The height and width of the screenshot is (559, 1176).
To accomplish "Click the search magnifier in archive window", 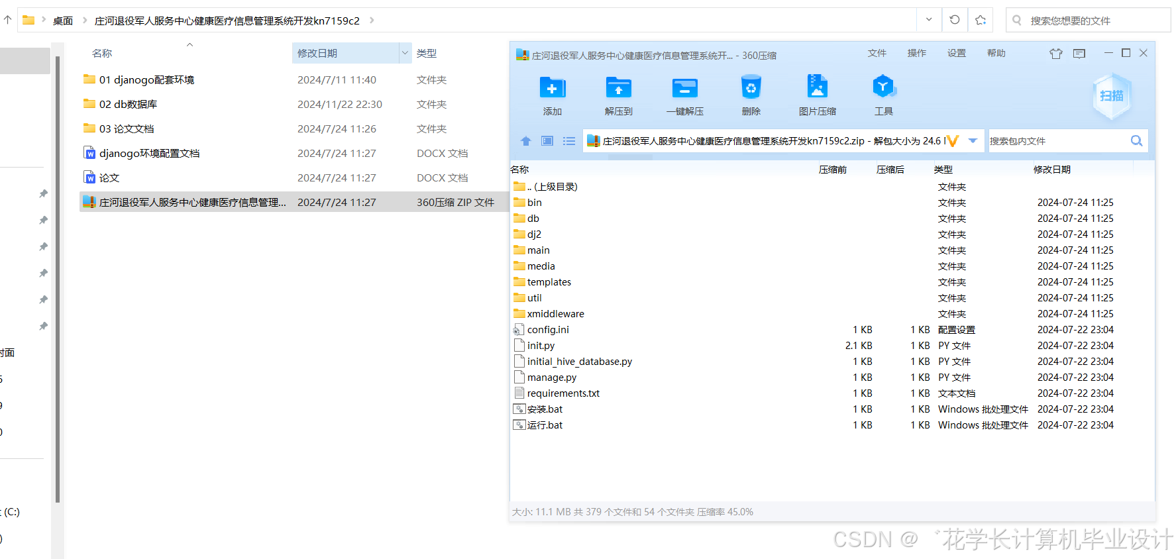I will click(x=1136, y=140).
